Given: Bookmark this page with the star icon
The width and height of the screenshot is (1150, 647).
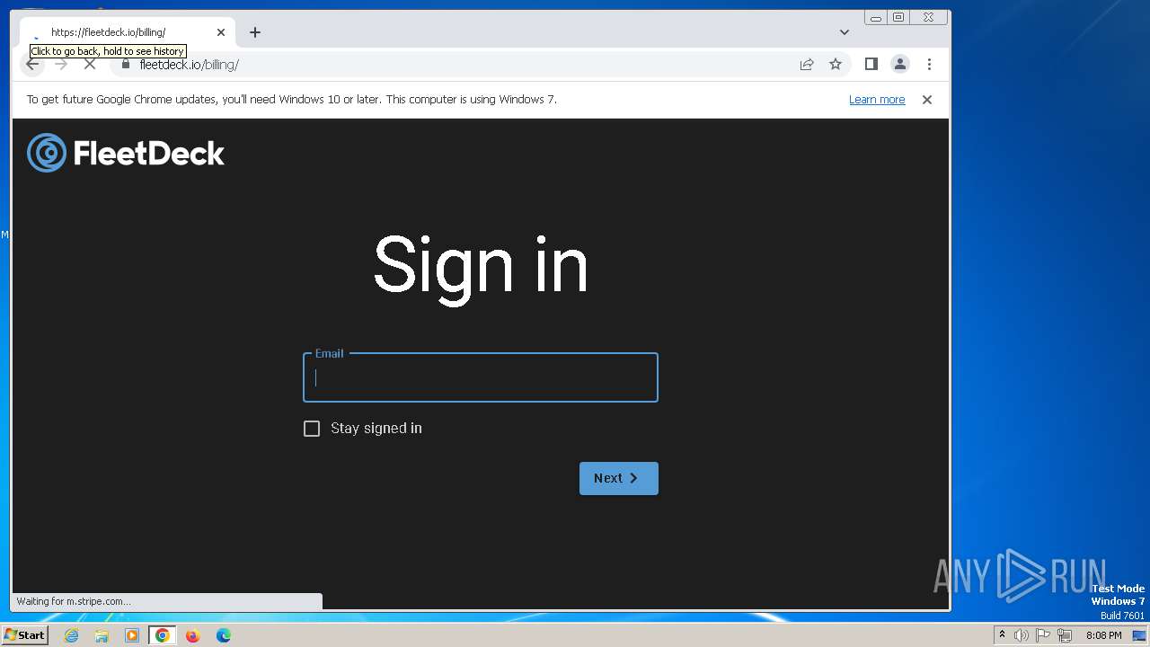Looking at the screenshot, I should [x=836, y=64].
